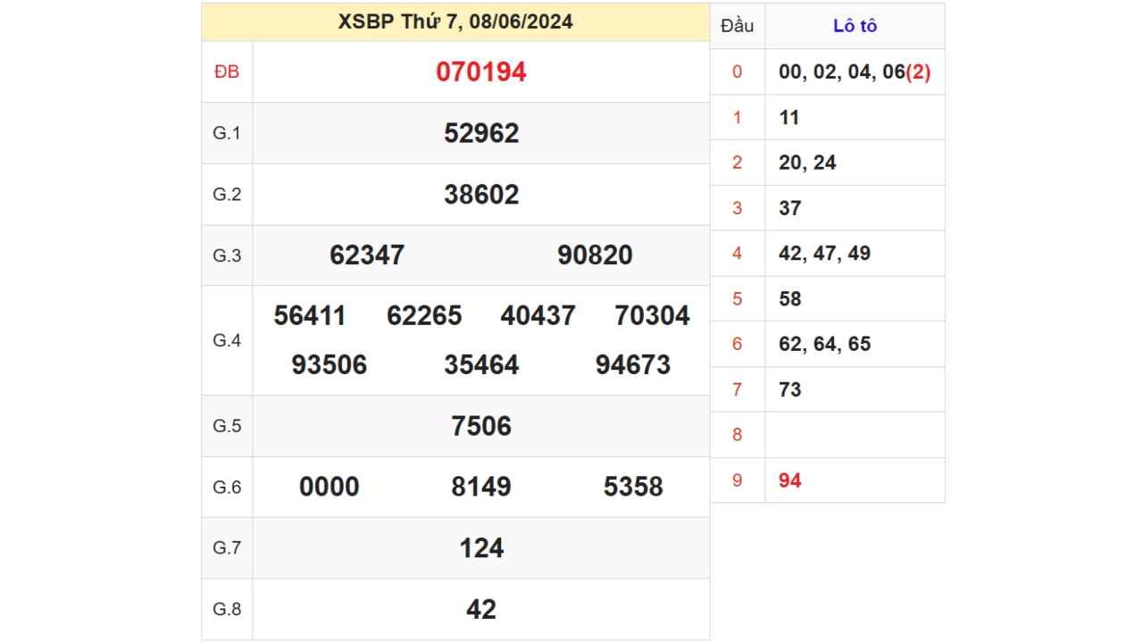Click the Đầu digit 9 cell
The image size is (1143, 643).
(738, 480)
